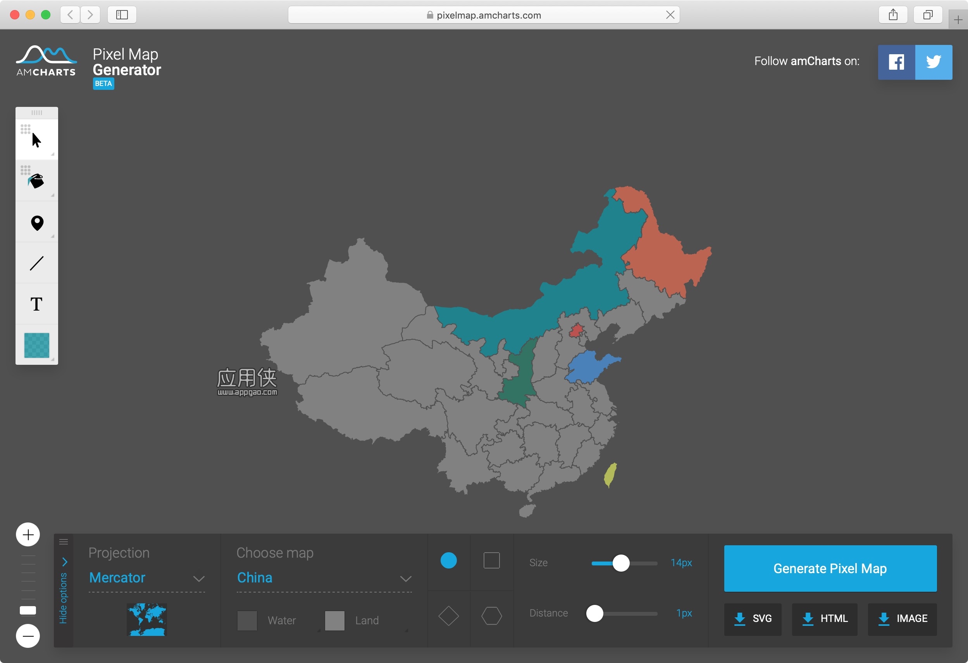Viewport: 968px width, 663px height.
Task: Pick the Land color swatch
Action: click(x=334, y=620)
